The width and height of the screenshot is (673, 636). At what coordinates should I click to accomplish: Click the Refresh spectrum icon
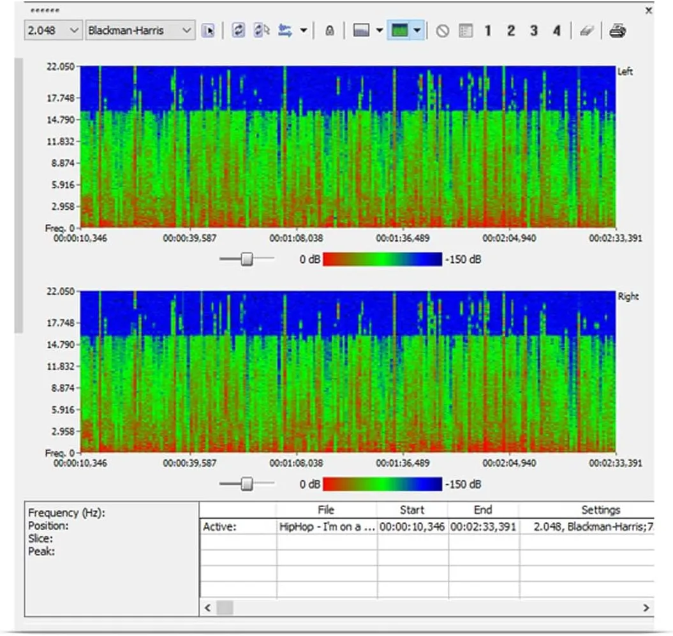click(x=238, y=30)
